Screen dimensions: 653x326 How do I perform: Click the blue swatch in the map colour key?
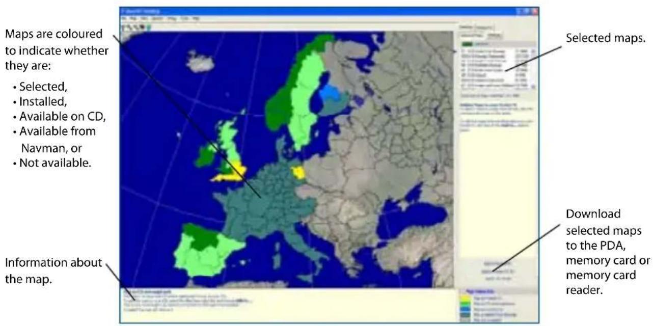466,309
